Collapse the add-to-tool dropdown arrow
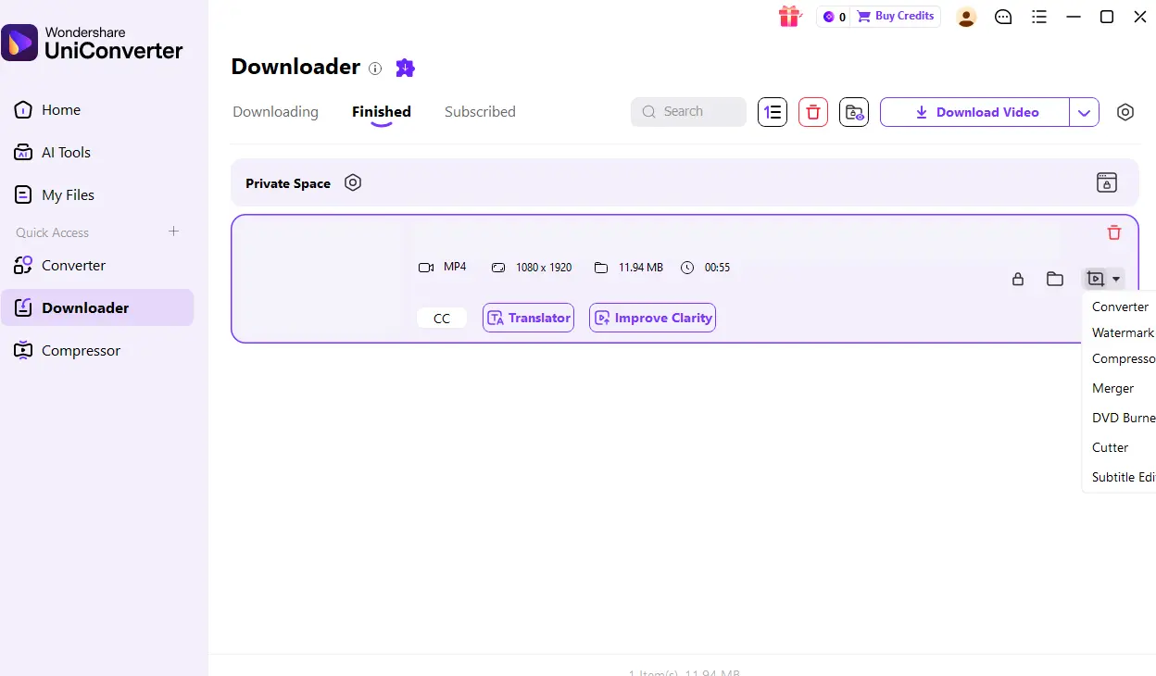The image size is (1156, 676). coord(1116,279)
